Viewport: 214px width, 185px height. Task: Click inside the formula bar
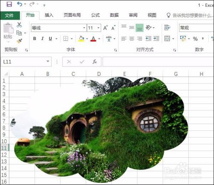(158, 62)
